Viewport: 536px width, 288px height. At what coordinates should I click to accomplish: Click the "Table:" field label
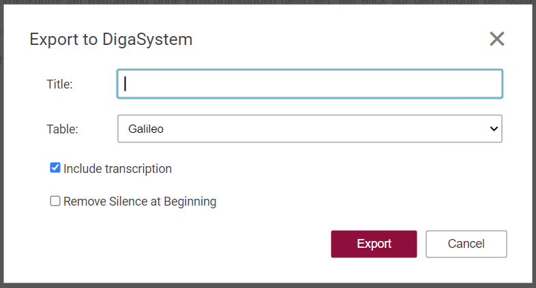[x=62, y=129]
